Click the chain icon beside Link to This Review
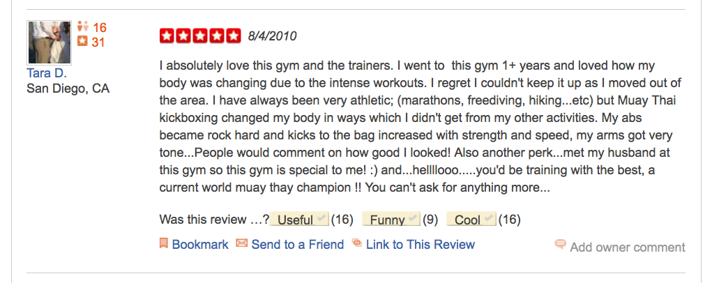 357,244
